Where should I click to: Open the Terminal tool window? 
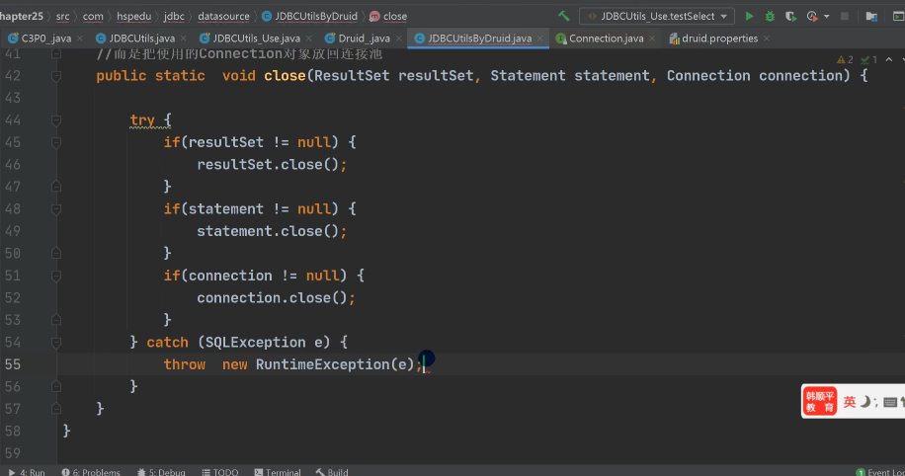(278, 472)
